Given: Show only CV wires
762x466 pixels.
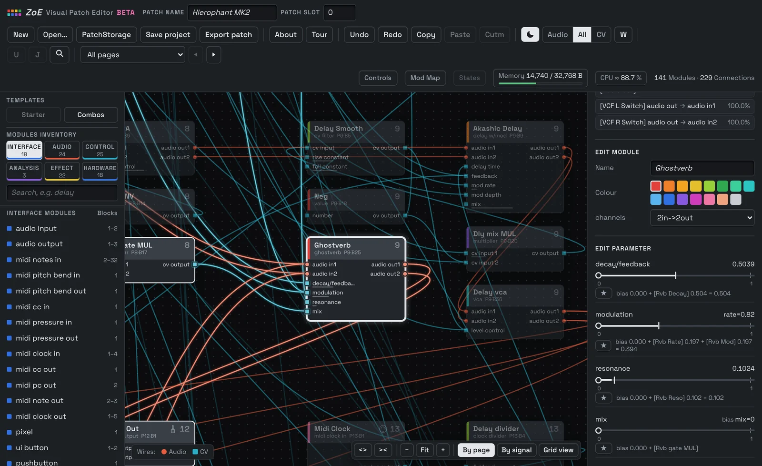Looking at the screenshot, I should (x=601, y=35).
